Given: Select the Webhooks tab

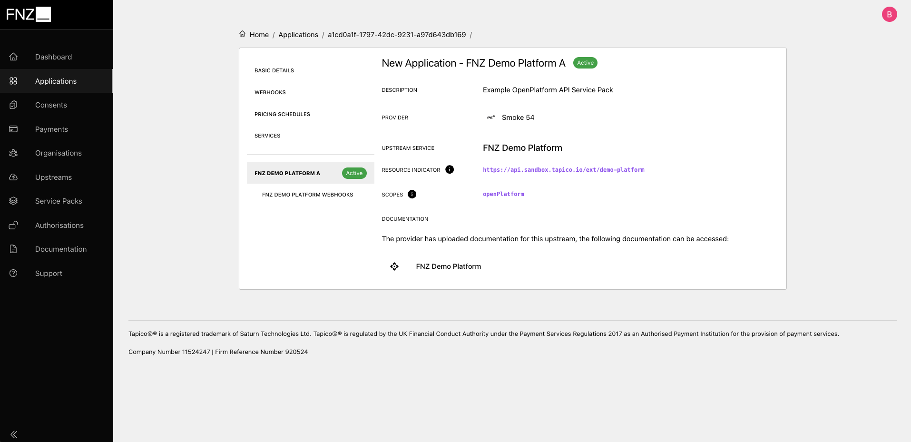Looking at the screenshot, I should (270, 92).
